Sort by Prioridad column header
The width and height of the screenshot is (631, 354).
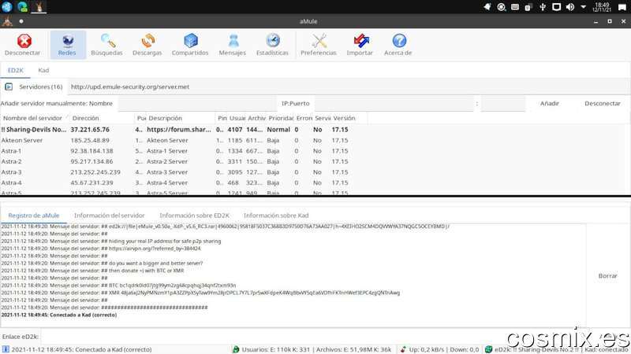coord(281,118)
